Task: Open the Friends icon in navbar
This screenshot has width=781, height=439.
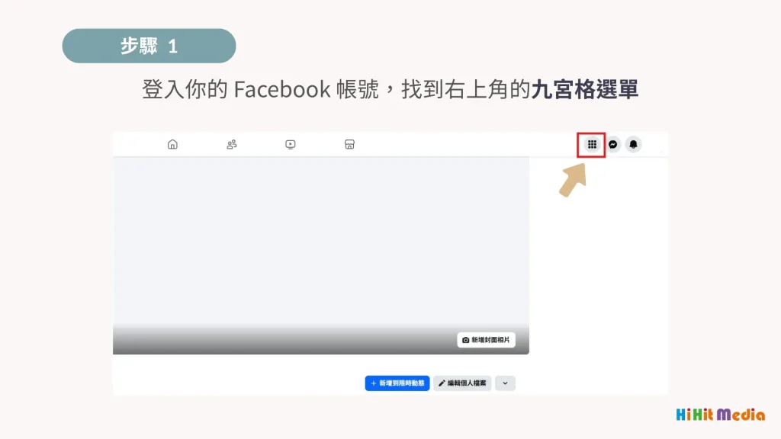Action: 232,144
